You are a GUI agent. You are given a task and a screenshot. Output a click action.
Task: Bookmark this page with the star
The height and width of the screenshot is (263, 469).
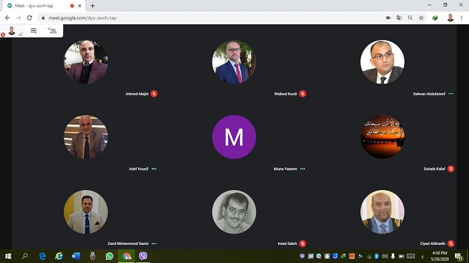click(x=421, y=18)
